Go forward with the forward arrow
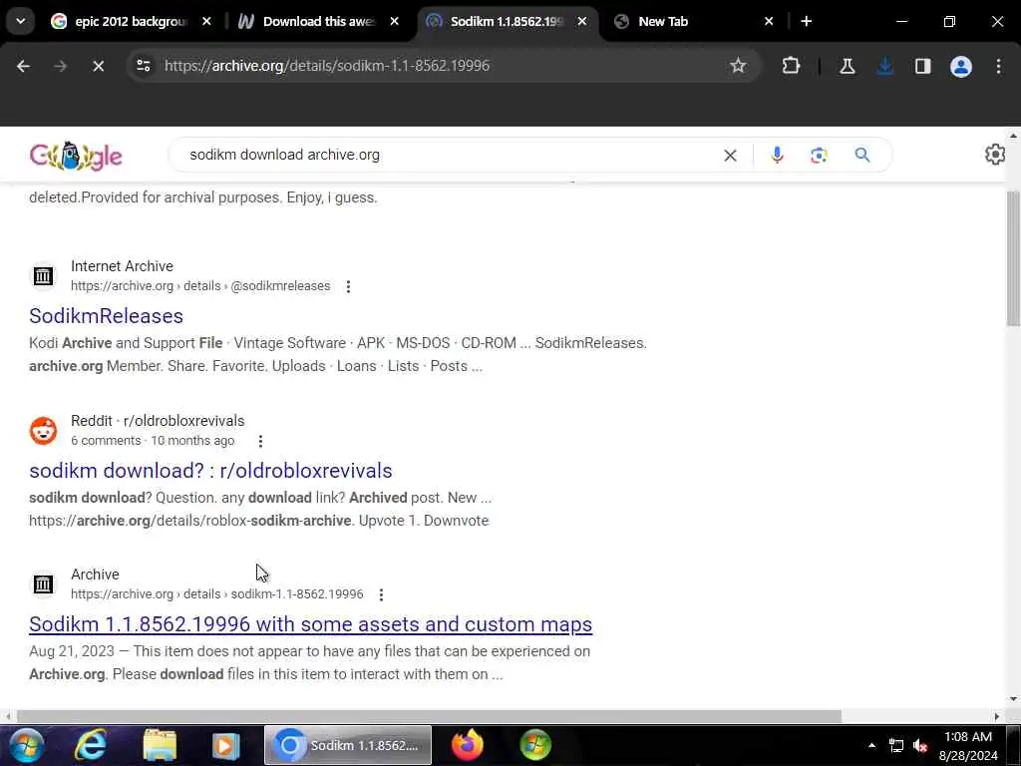 click(61, 66)
